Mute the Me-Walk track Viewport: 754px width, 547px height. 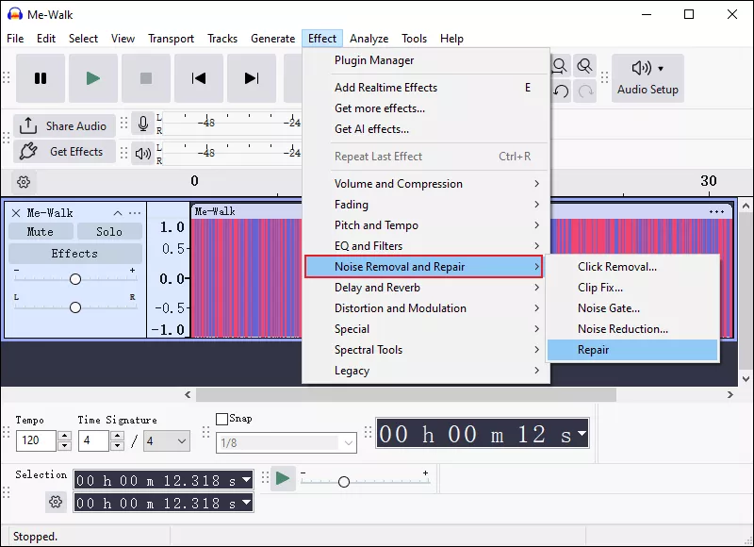click(x=41, y=231)
